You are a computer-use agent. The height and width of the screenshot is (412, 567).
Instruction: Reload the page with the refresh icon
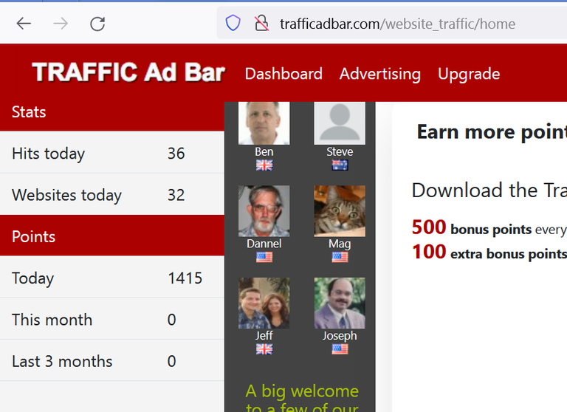[97, 24]
